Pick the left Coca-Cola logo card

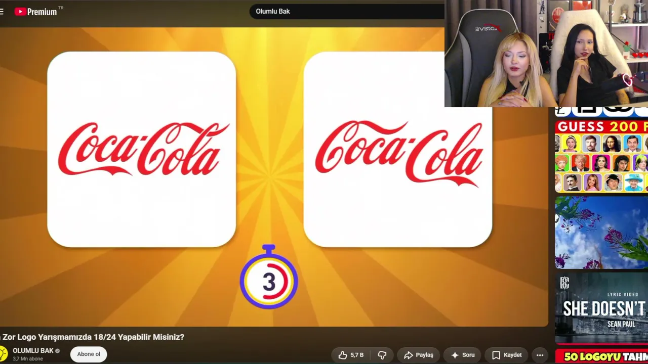tap(141, 150)
